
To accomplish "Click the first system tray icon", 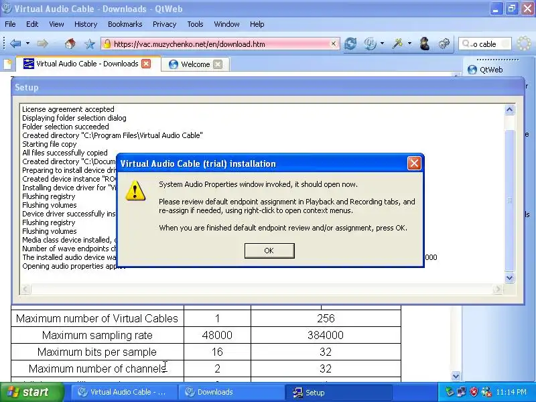I will 449,392.
